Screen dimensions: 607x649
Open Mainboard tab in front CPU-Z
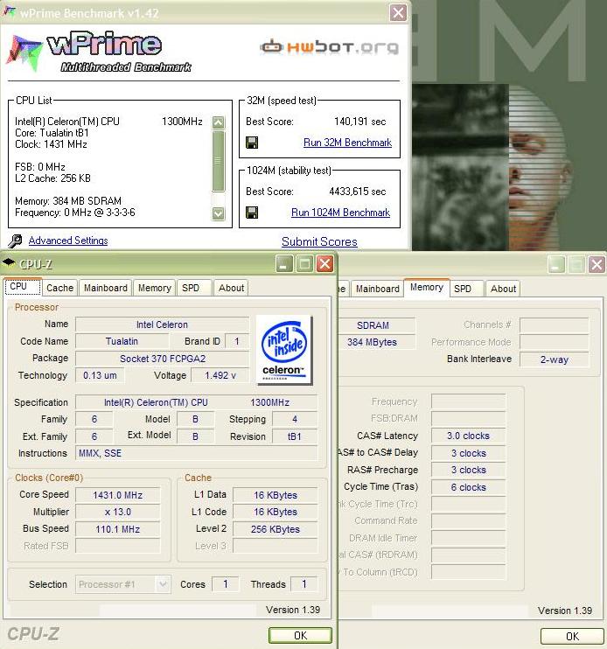pyautogui.click(x=106, y=288)
